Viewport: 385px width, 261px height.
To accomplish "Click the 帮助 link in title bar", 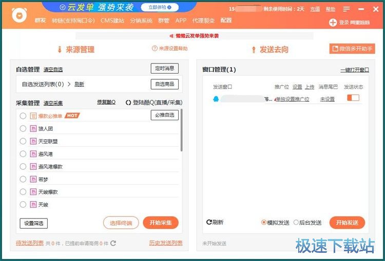I will click(331, 9).
